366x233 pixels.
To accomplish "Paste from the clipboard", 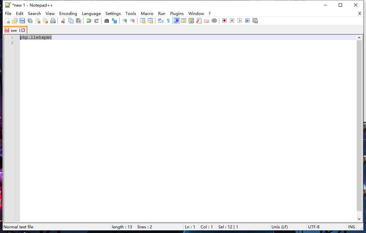I will pos(78,20).
